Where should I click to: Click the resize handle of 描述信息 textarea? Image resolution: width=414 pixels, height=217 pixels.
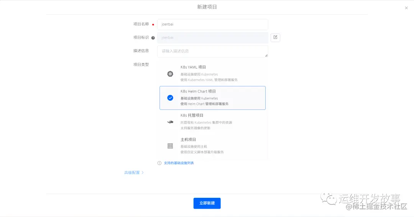[x=266, y=55]
